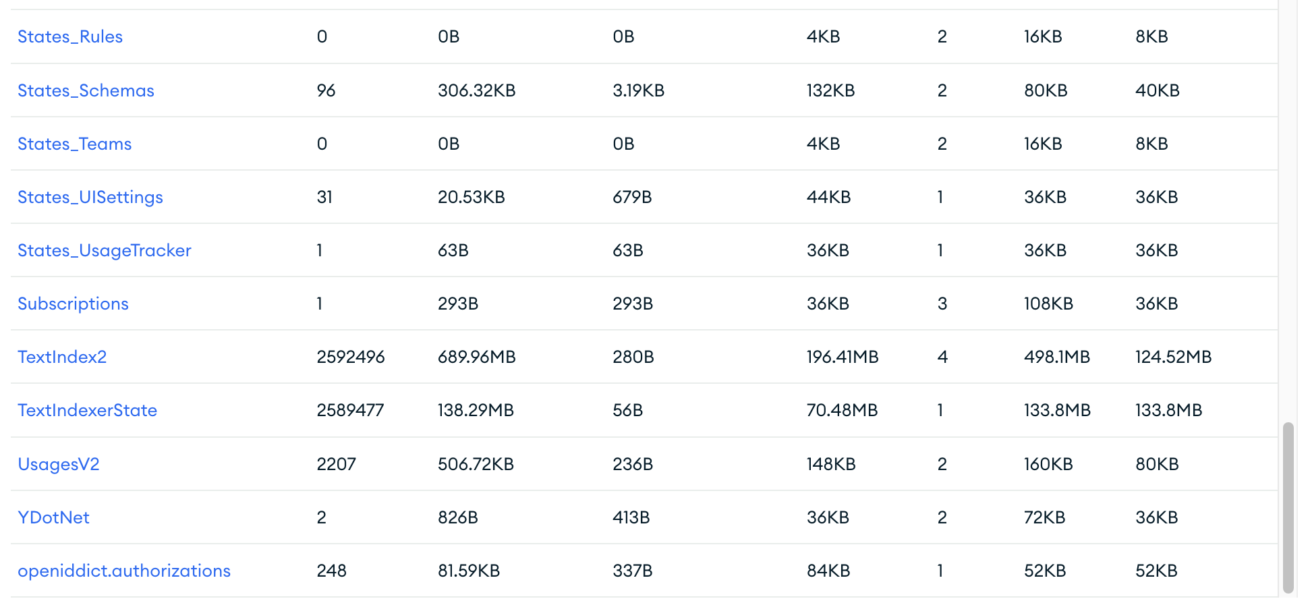Open the UsagesV2 collection link
The height and width of the screenshot is (603, 1310).
point(59,464)
